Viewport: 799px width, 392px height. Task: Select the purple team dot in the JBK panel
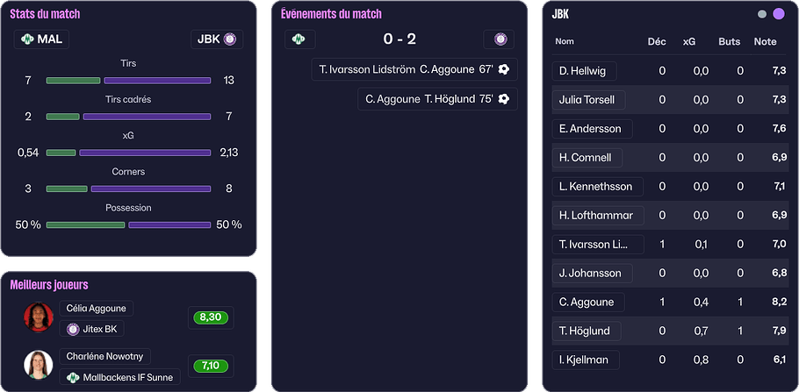click(778, 14)
